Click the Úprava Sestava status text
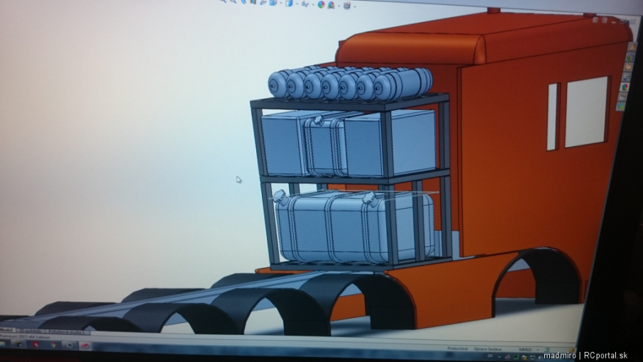Image resolution: width=643 pixels, height=362 pixels. coord(488,349)
